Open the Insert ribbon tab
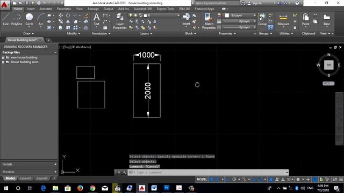 click(31, 9)
